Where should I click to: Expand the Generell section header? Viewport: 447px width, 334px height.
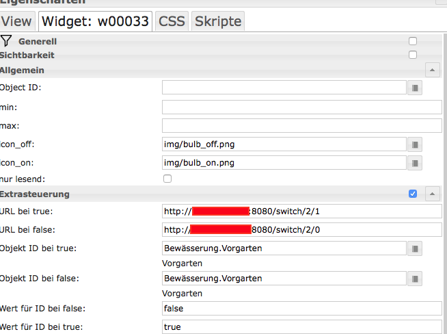click(x=38, y=42)
